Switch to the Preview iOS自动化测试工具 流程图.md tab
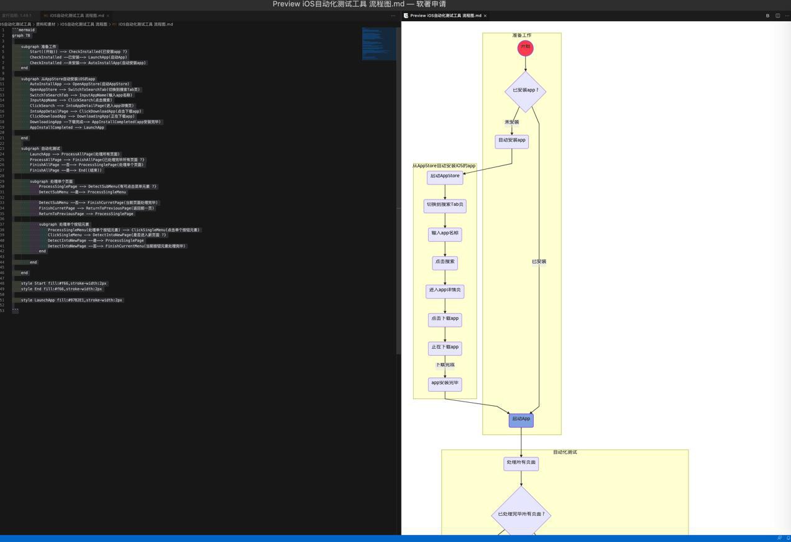791x542 pixels. tap(445, 16)
